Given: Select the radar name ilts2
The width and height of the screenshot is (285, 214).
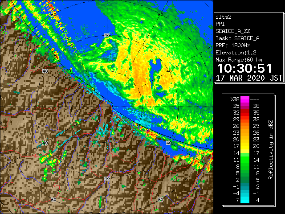Looking at the screenshot, I should coord(224,17).
